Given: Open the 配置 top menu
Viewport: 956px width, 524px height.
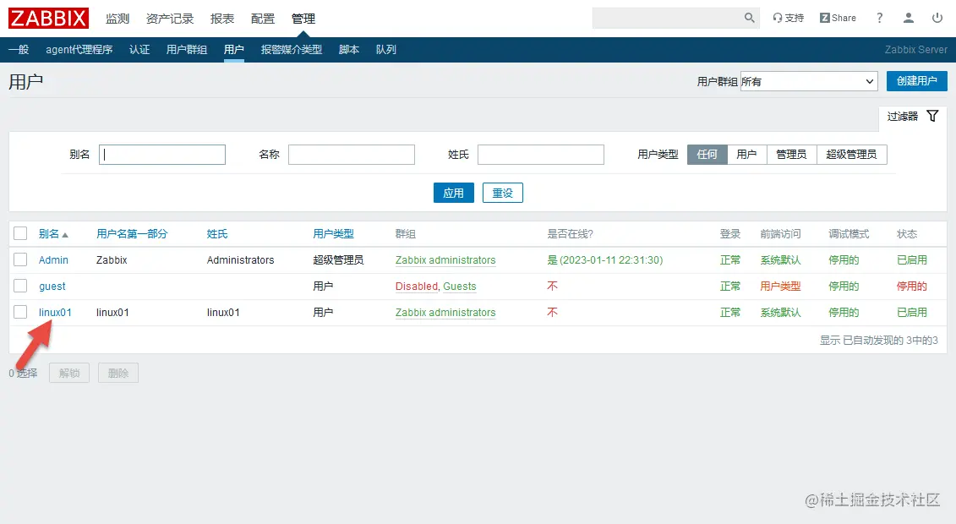Looking at the screenshot, I should coord(263,19).
